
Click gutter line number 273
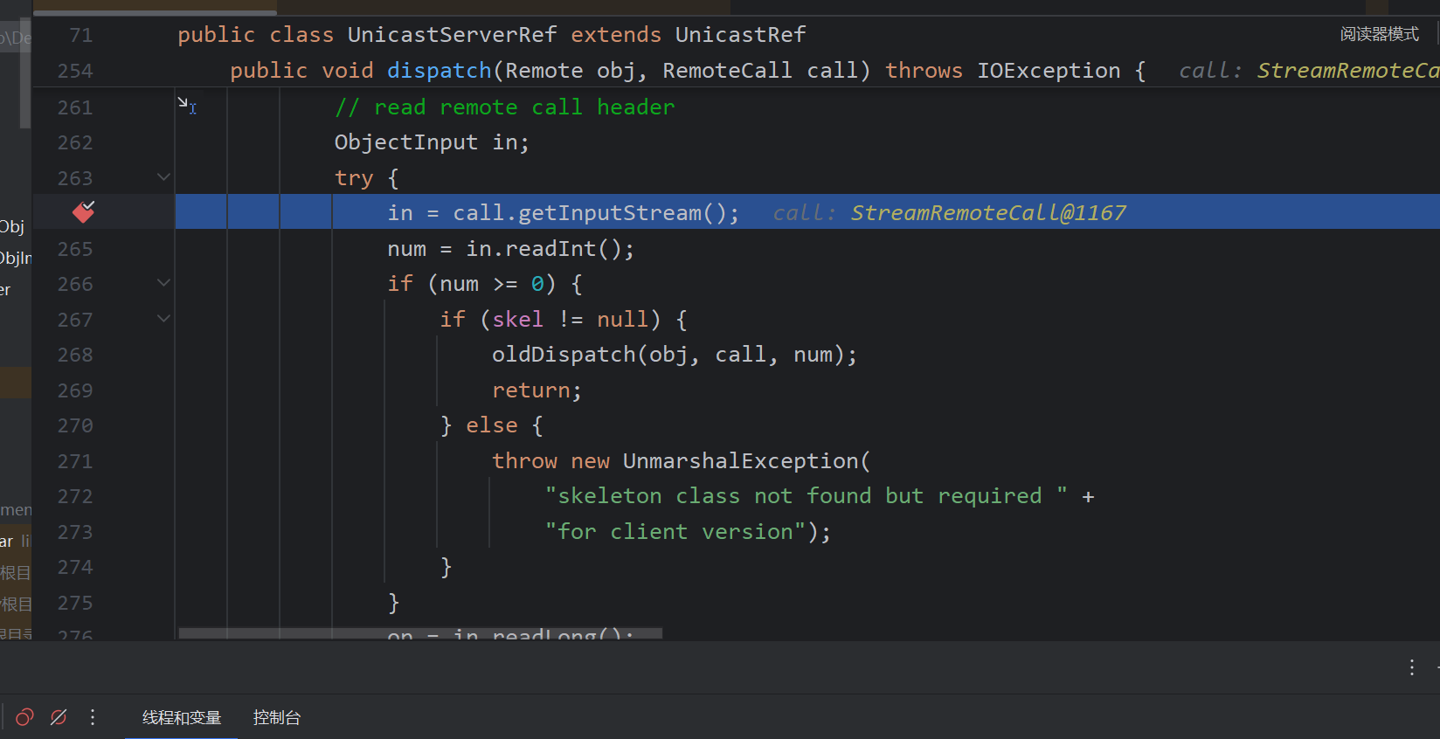coord(75,532)
